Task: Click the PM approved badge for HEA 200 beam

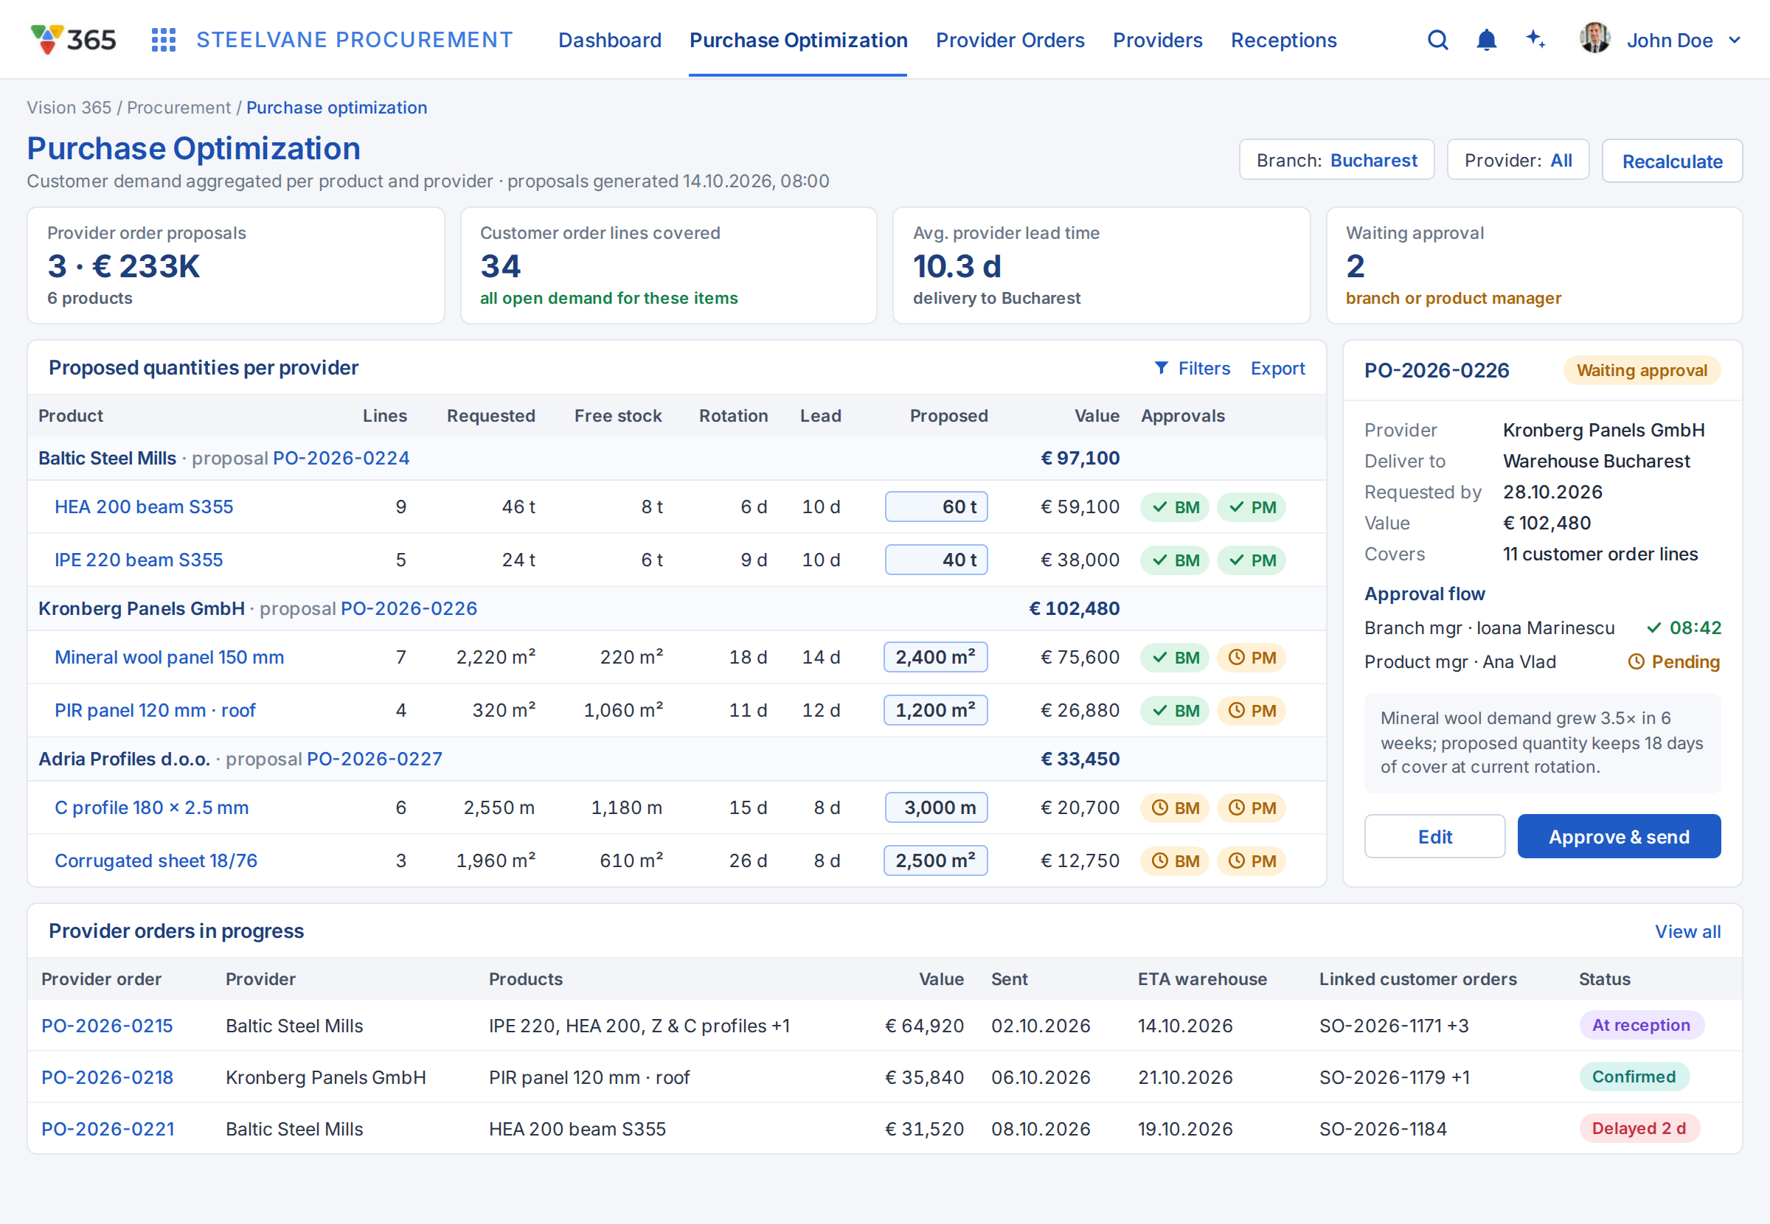Action: tap(1252, 507)
